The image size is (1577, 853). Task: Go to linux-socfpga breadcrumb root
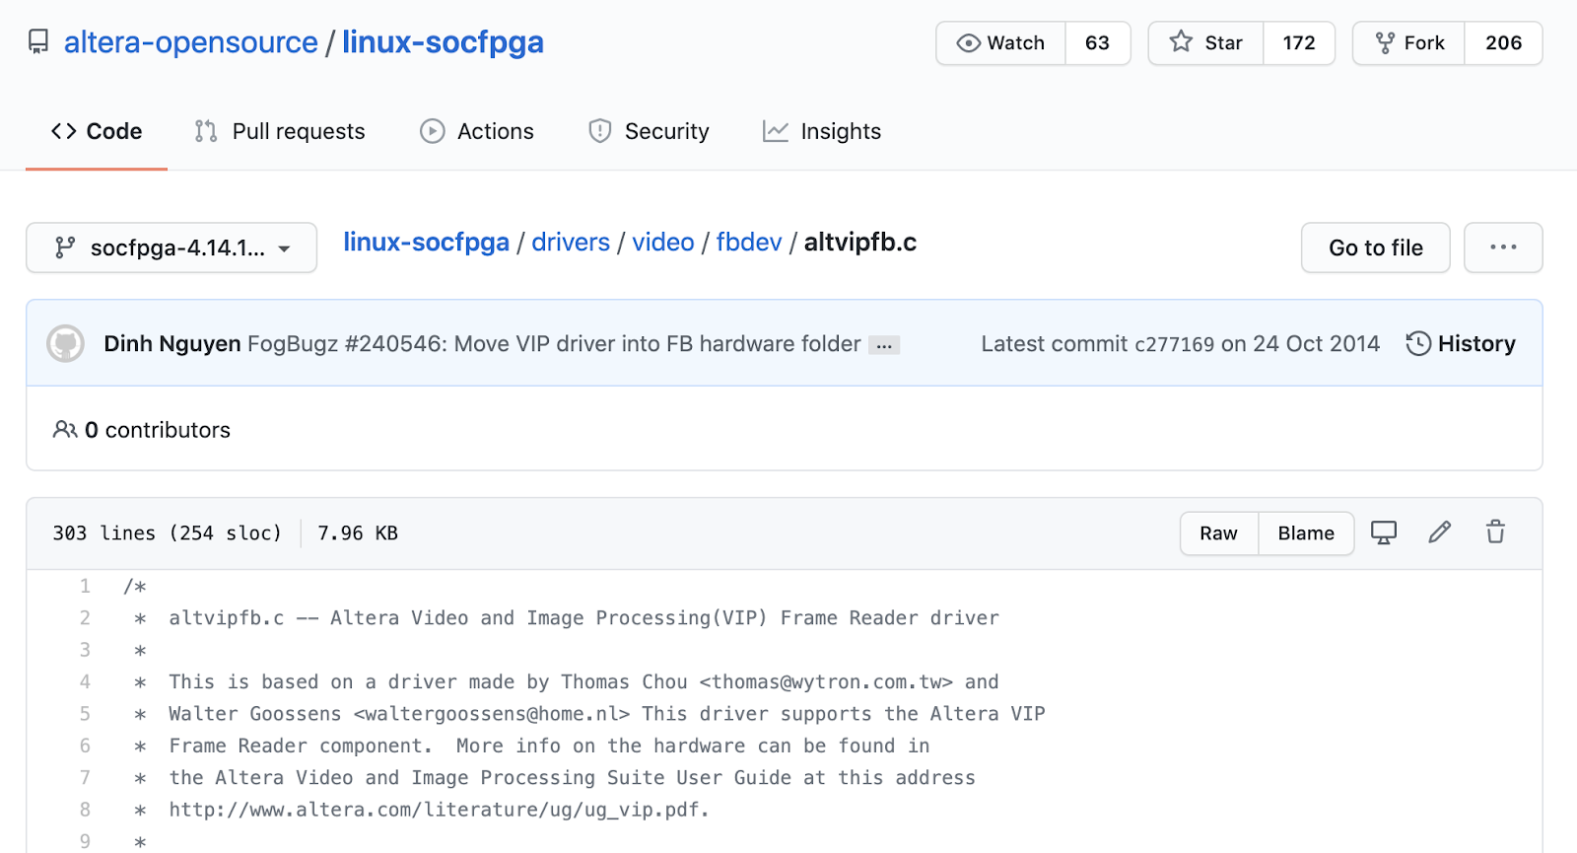[x=426, y=242]
